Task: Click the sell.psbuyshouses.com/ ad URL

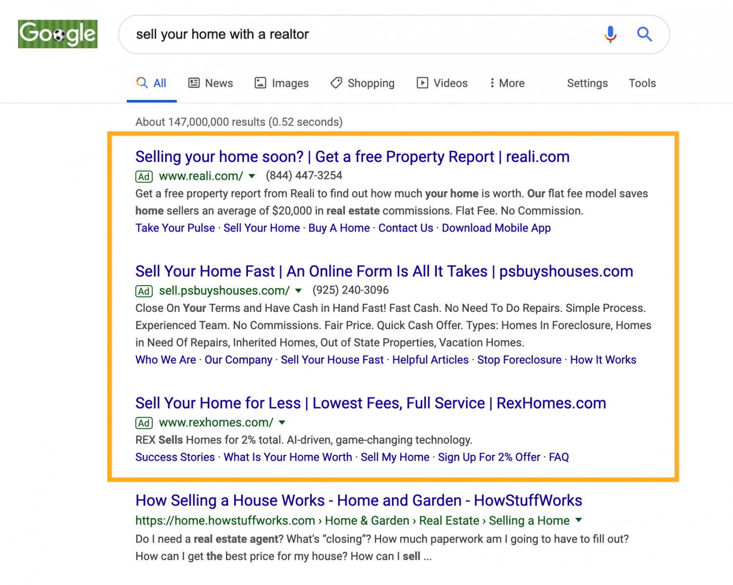Action: [224, 291]
